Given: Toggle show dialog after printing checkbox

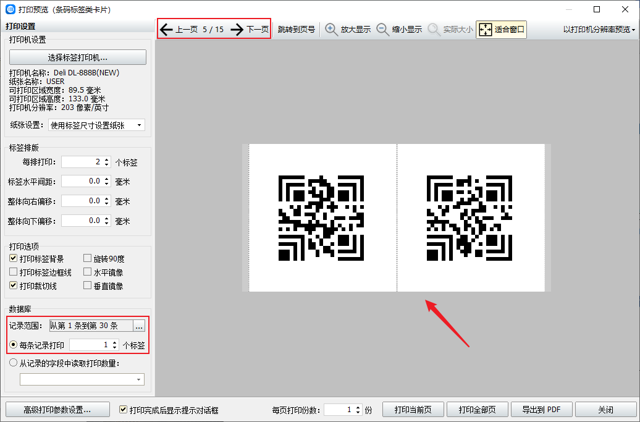Looking at the screenshot, I should pyautogui.click(x=123, y=410).
